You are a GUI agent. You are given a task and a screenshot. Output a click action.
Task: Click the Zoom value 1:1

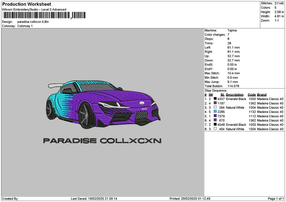tap(276, 20)
